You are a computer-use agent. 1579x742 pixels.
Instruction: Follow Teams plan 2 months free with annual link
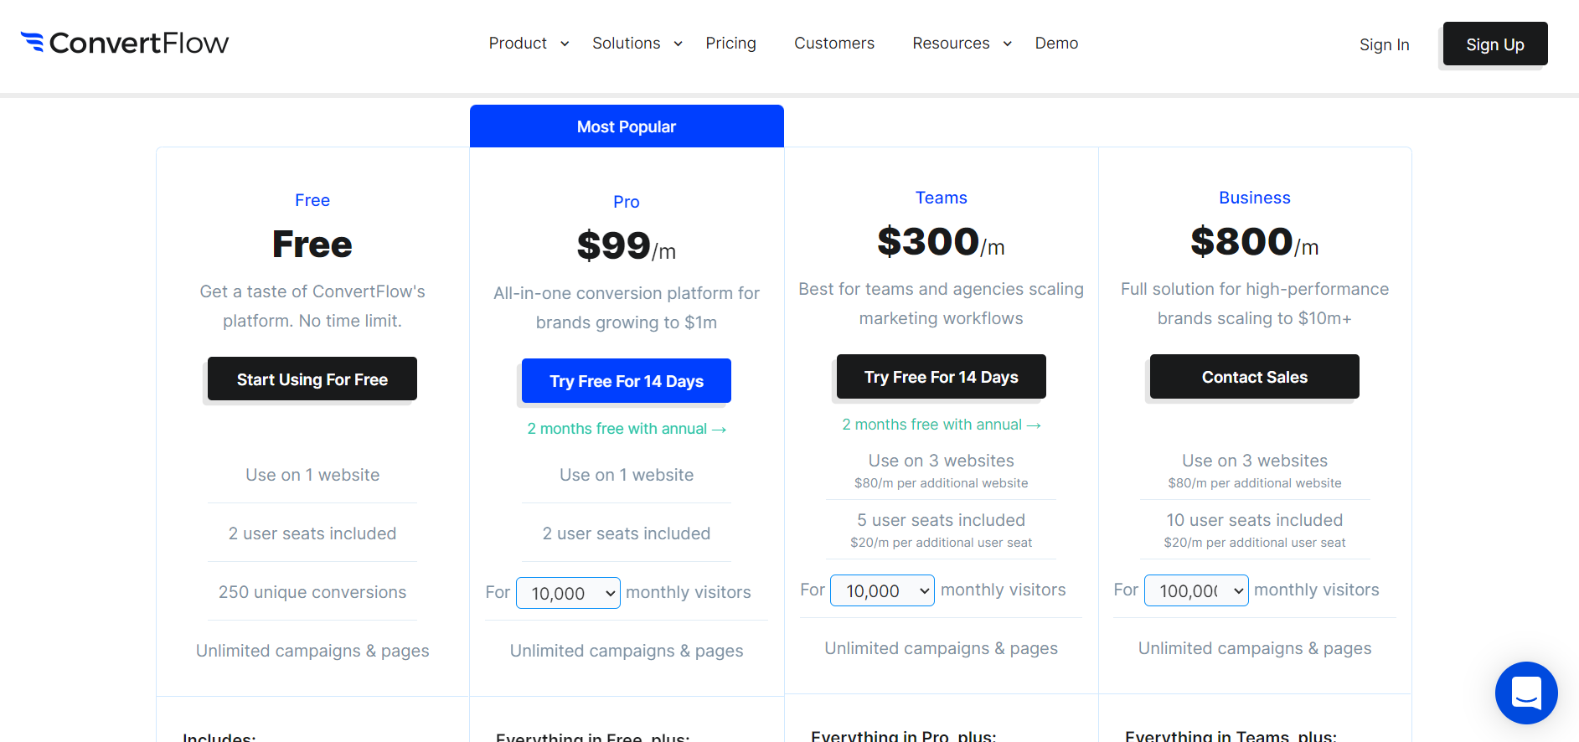point(942,425)
